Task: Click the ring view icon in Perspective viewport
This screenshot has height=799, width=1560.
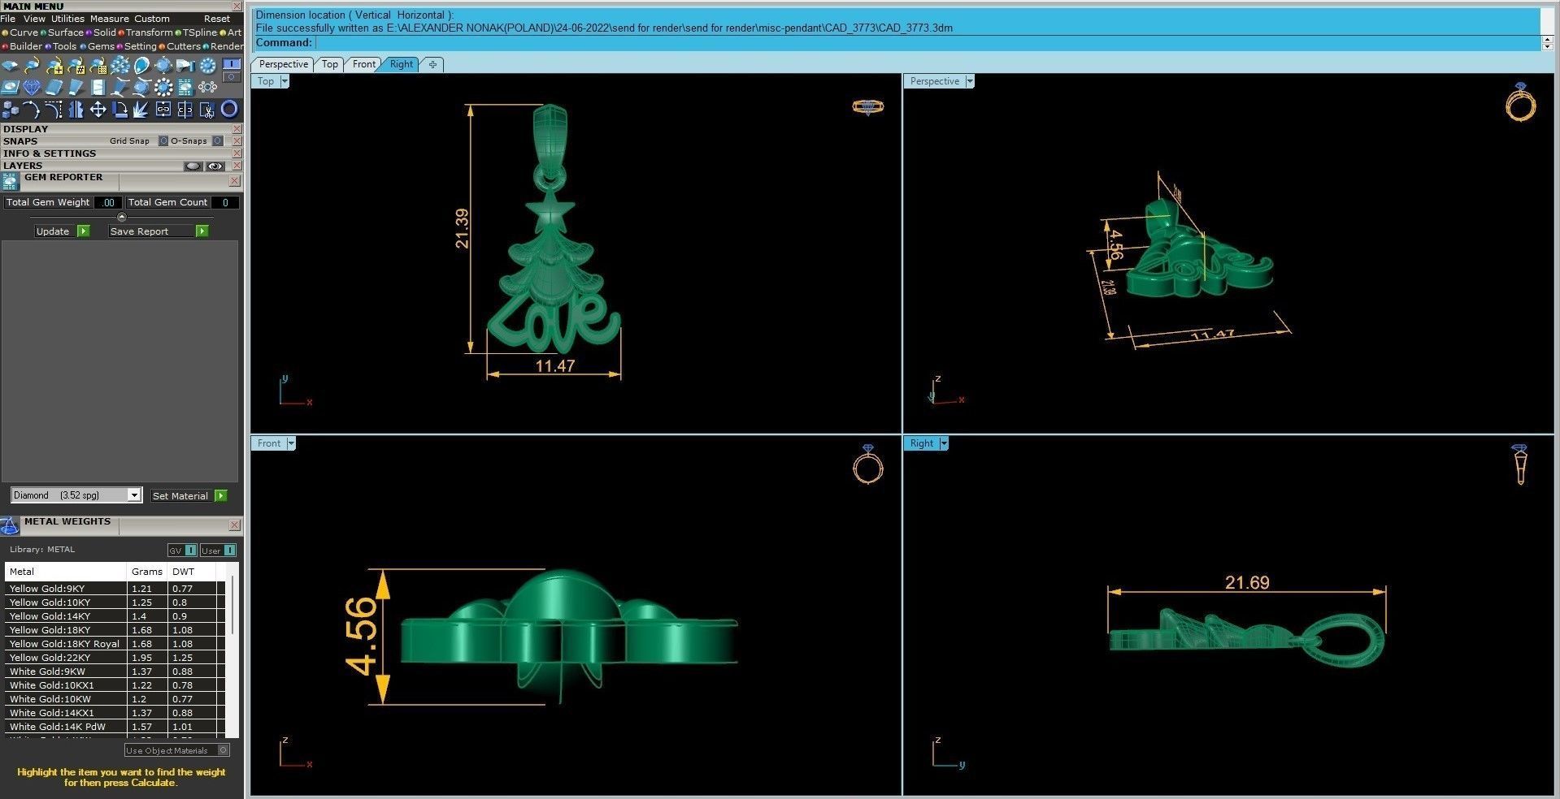Action: [1520, 102]
